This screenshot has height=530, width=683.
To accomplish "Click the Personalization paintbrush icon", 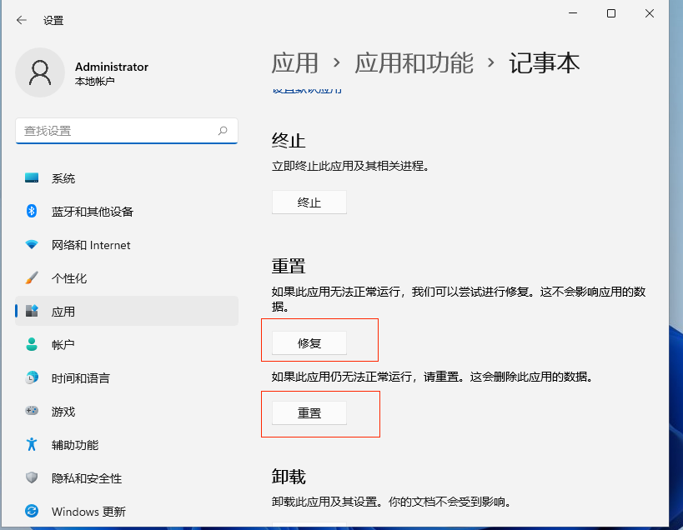I will point(32,277).
